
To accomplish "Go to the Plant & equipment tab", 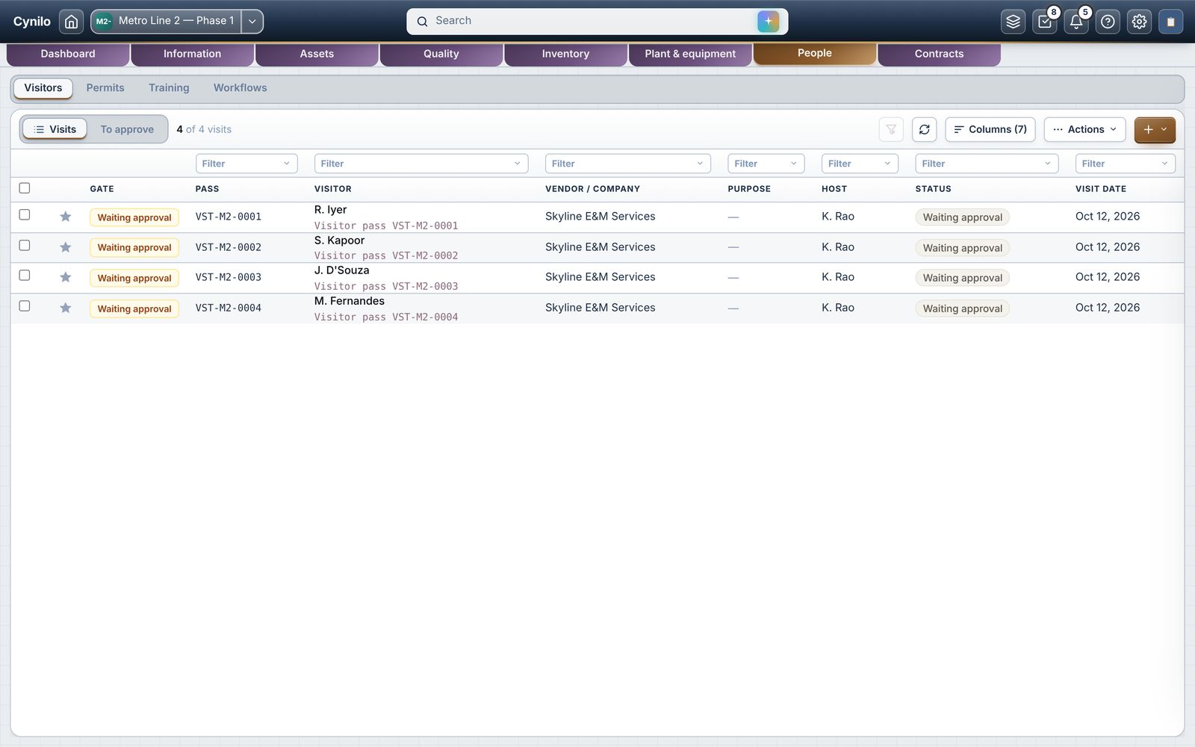I will (690, 54).
